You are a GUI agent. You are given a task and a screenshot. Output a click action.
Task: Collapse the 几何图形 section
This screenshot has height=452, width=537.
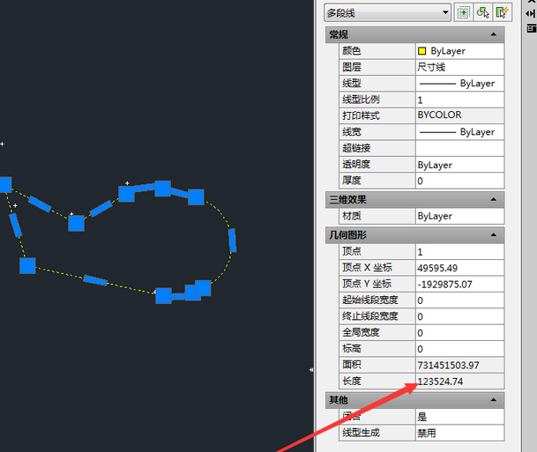492,235
